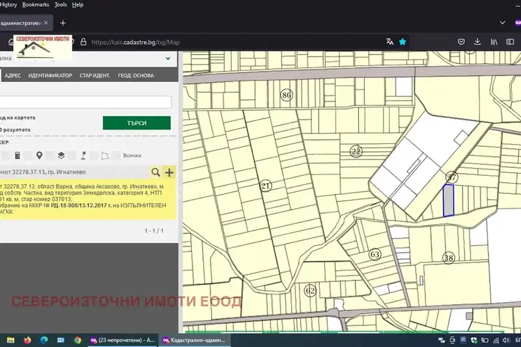
Task: Open the ГЕОД. ОСНОВА tab
Action: click(136, 76)
